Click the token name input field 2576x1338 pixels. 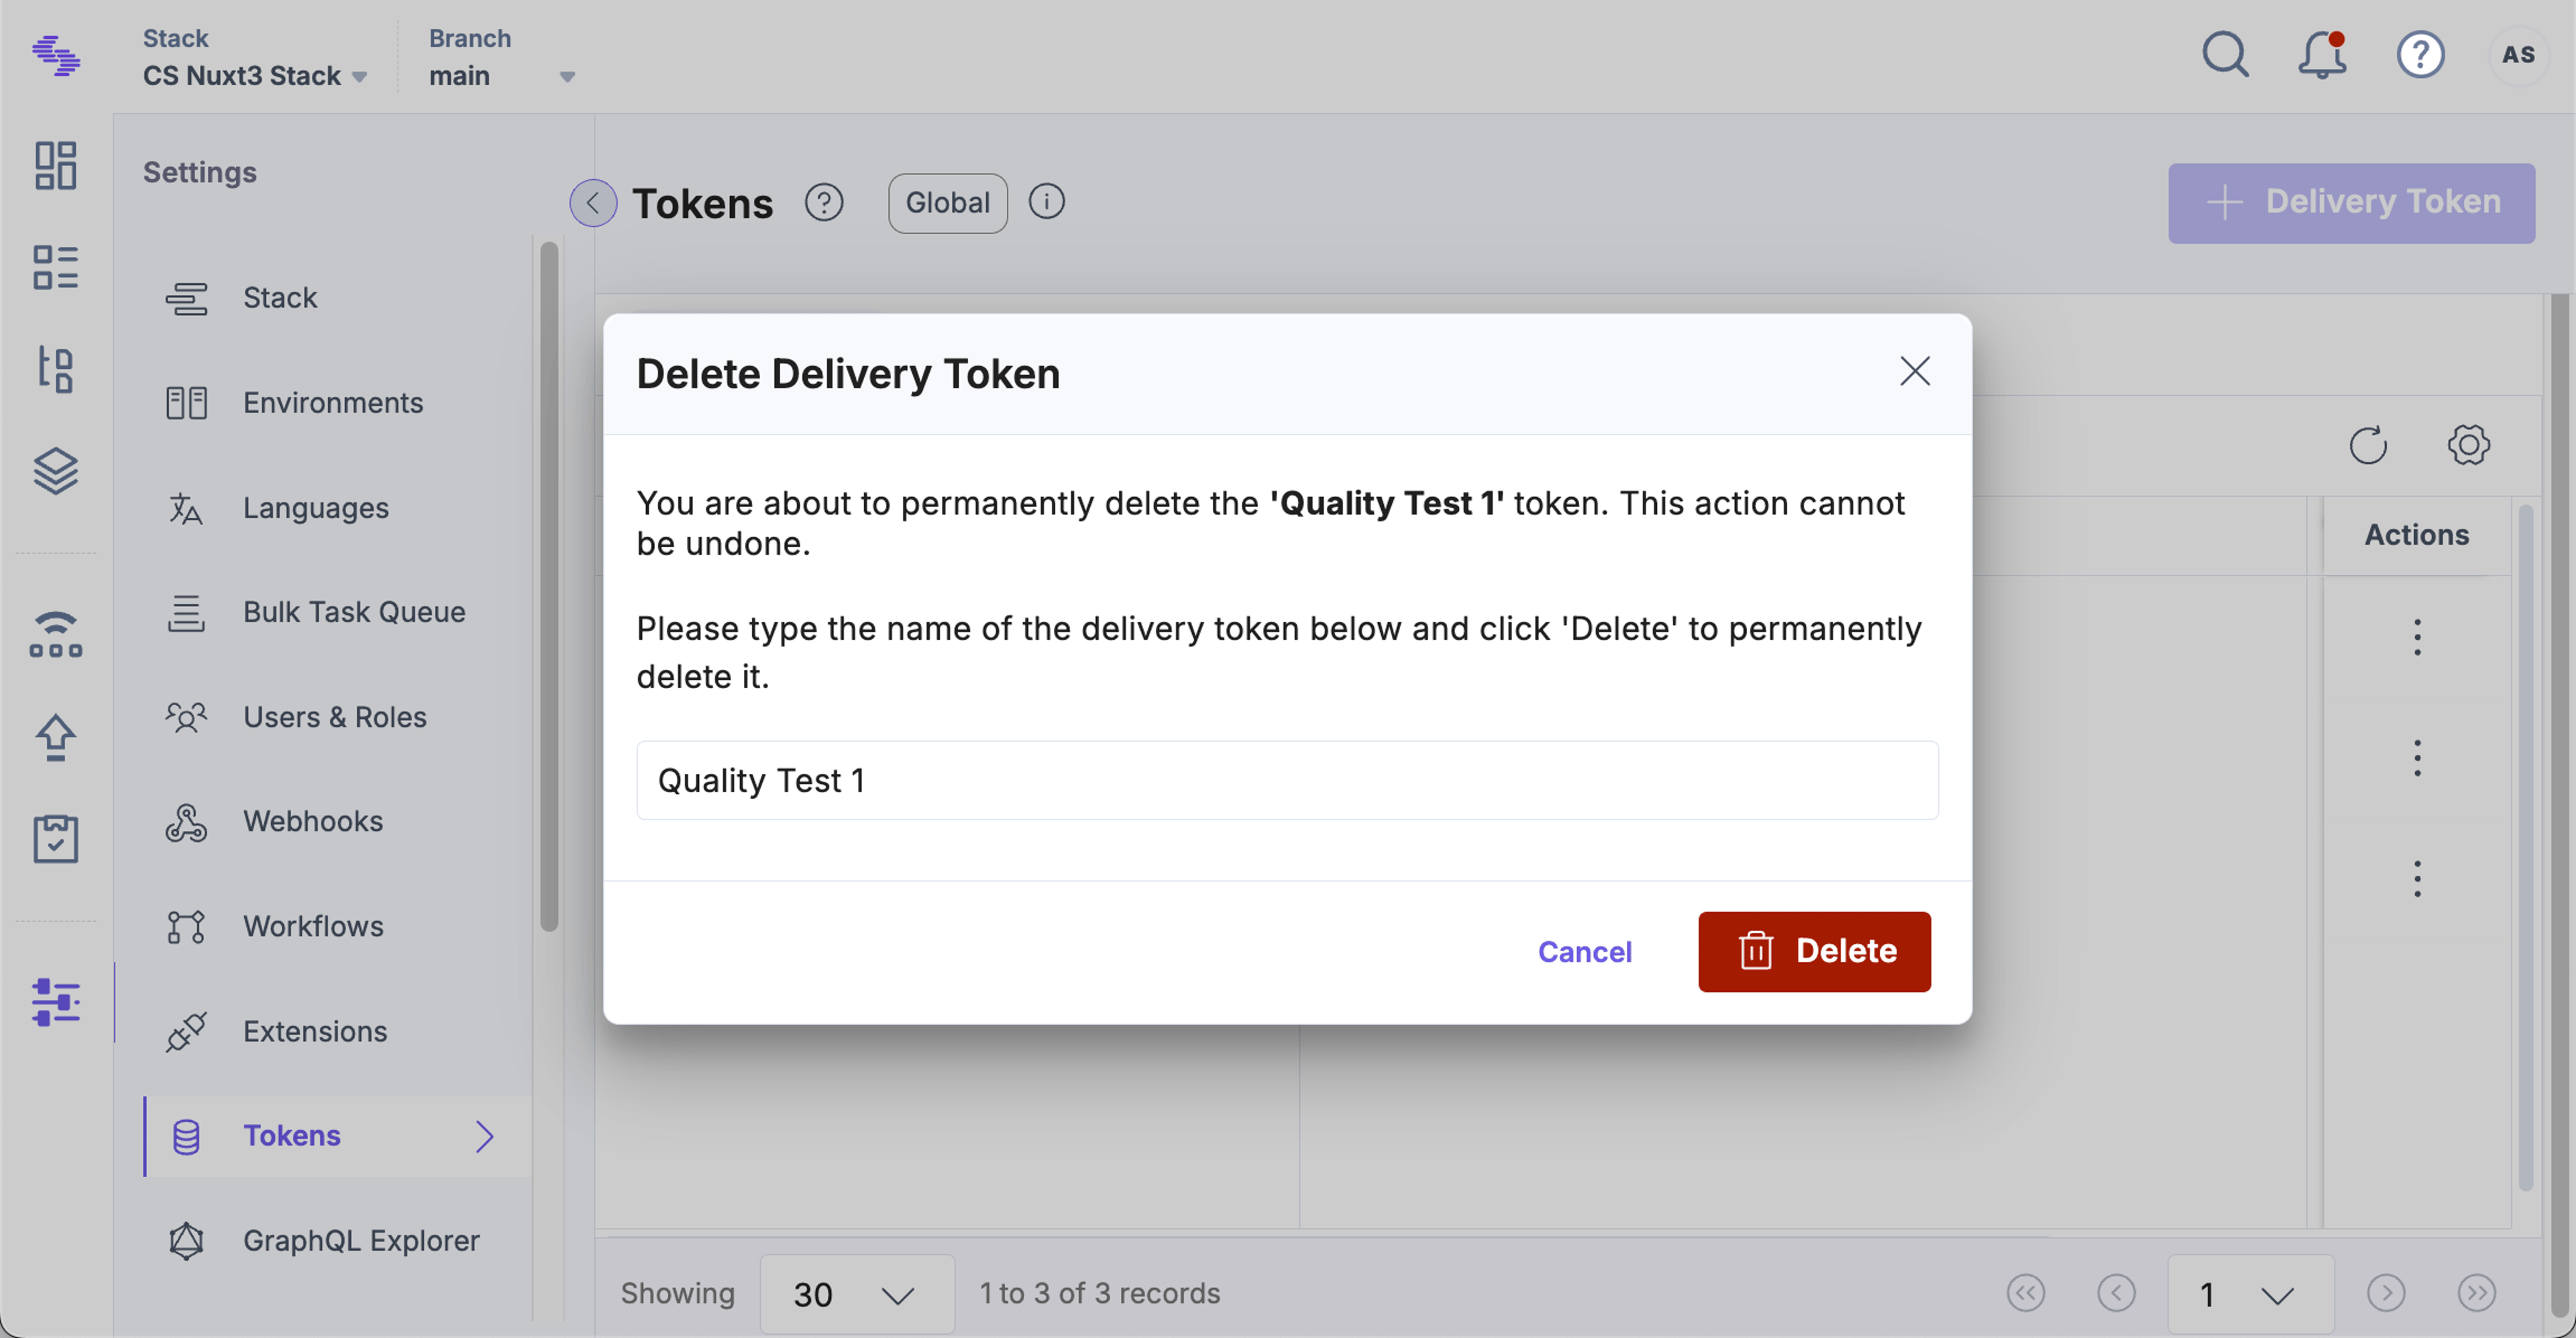point(1287,780)
